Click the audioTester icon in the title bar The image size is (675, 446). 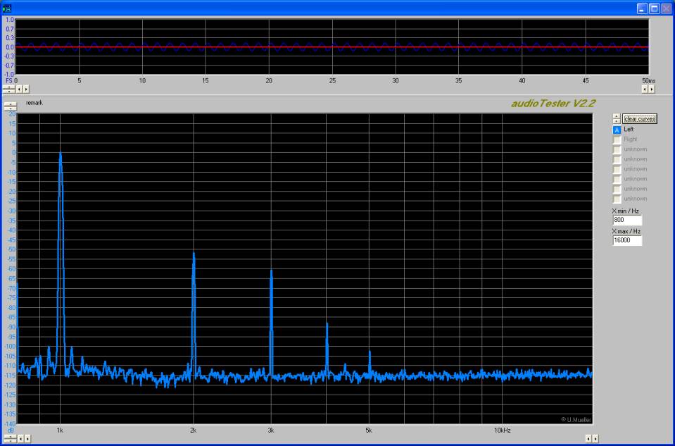coord(8,8)
